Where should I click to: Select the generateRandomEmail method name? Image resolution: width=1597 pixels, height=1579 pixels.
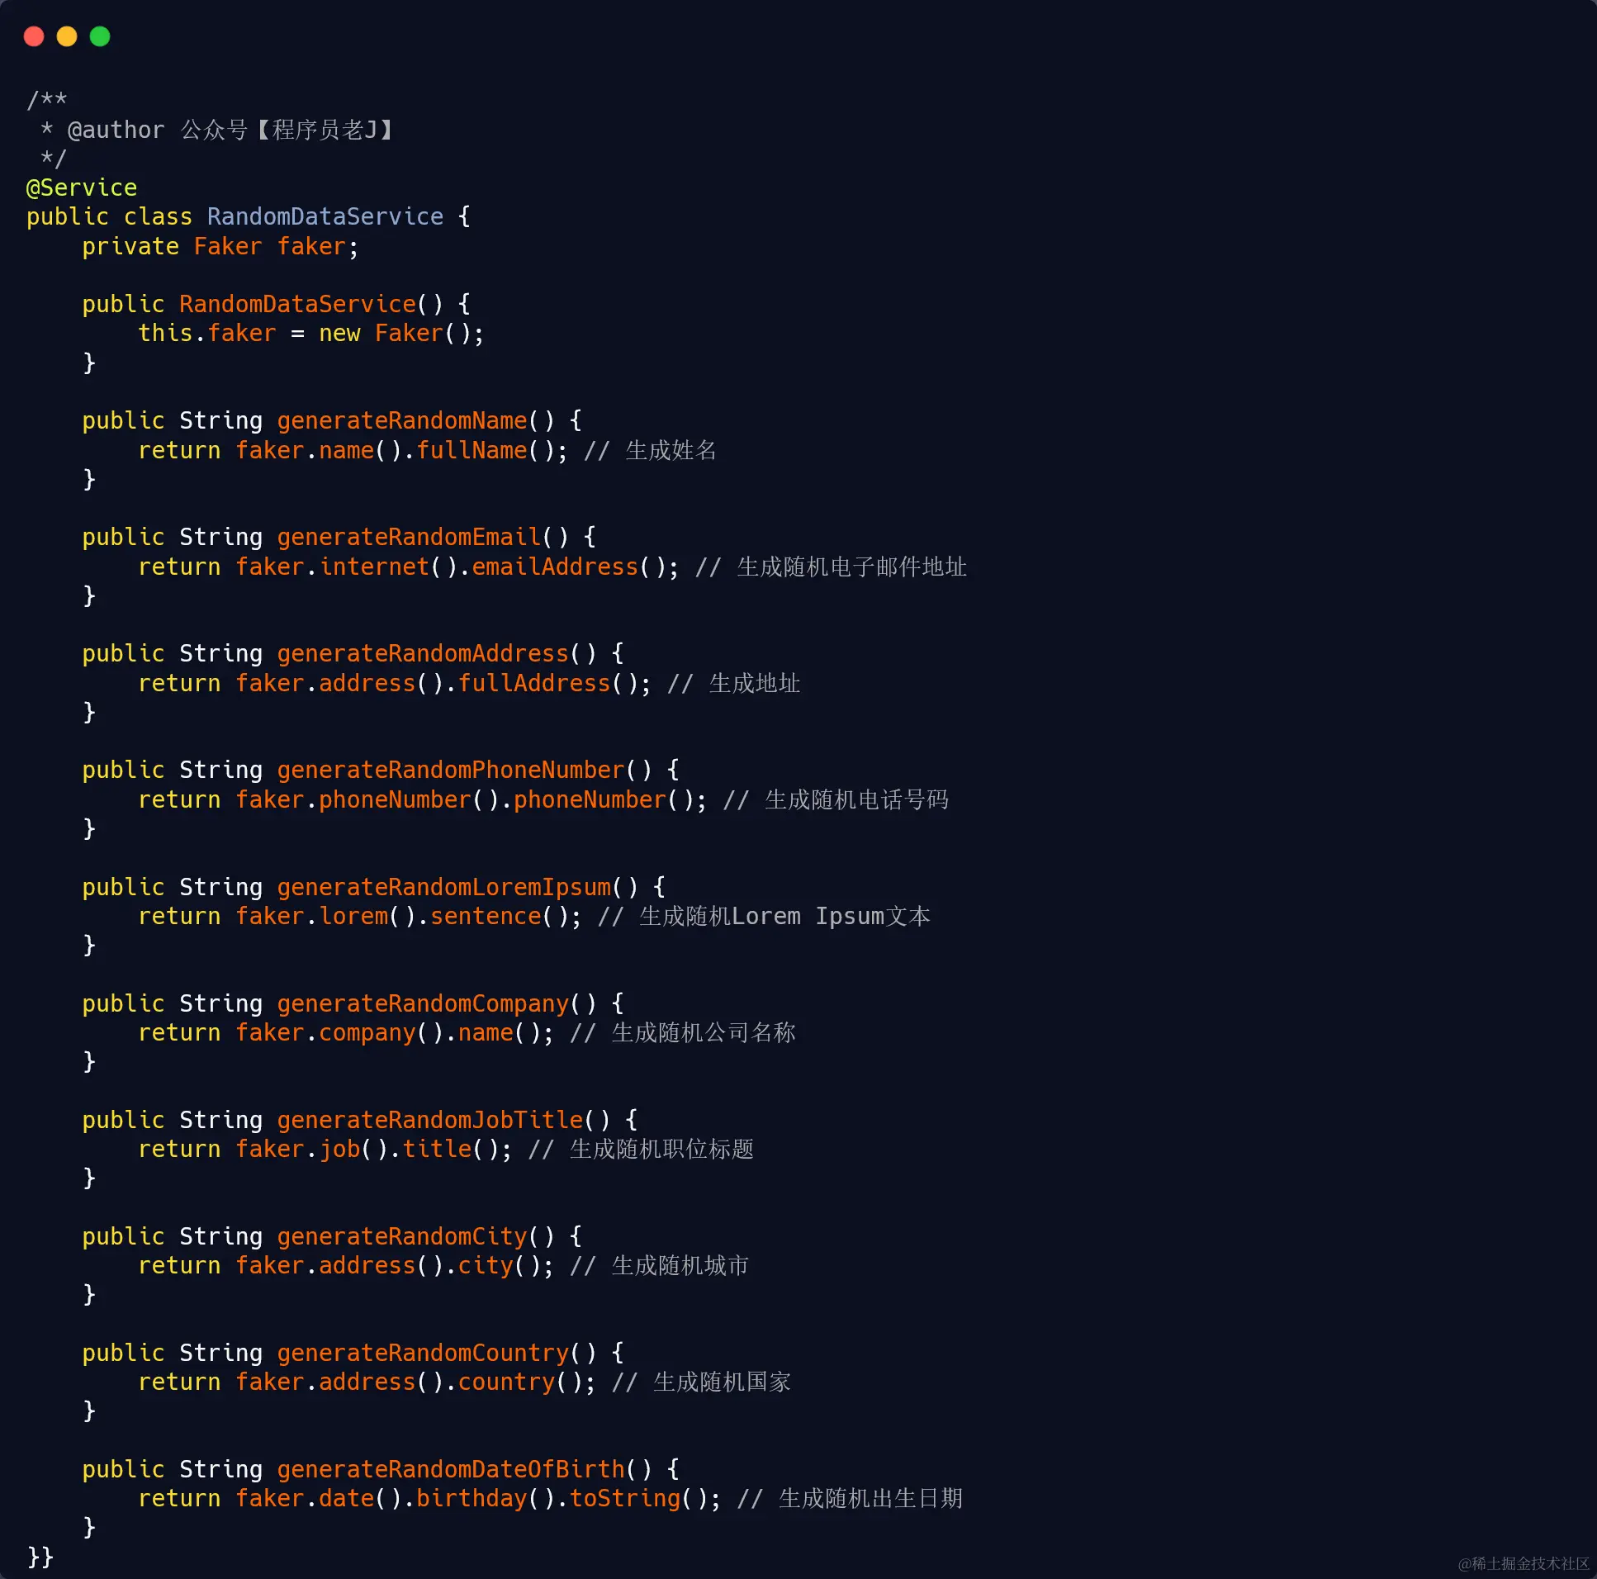coord(409,538)
